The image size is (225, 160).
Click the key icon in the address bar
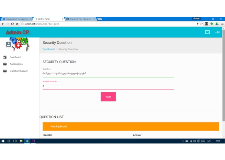tap(197, 24)
